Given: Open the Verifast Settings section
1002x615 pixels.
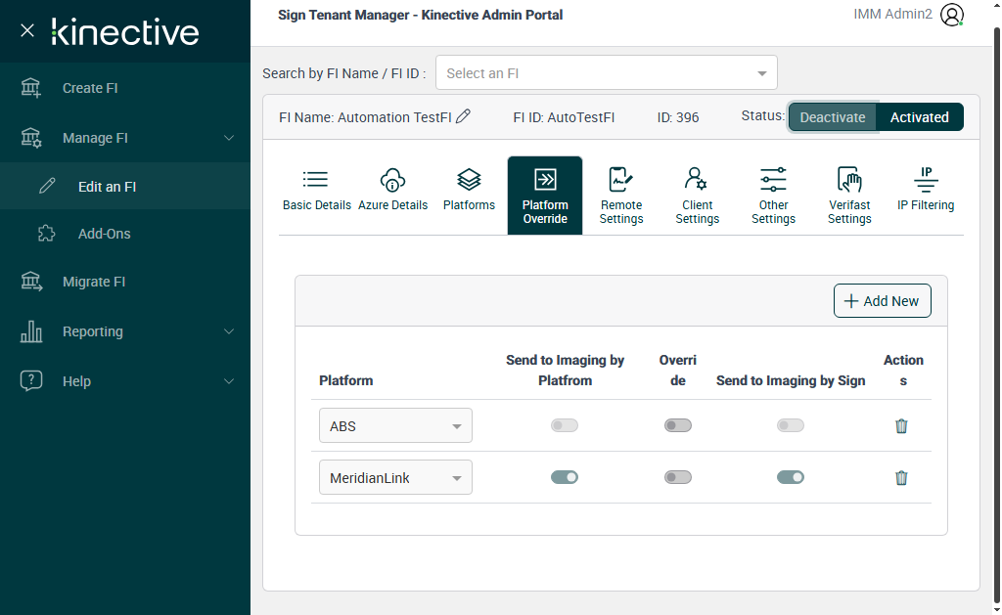Looking at the screenshot, I should point(848,196).
